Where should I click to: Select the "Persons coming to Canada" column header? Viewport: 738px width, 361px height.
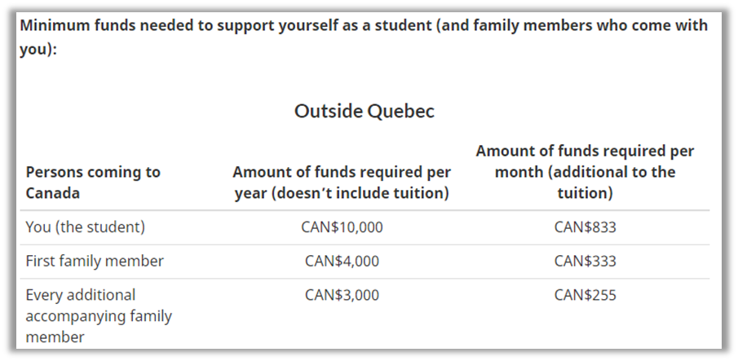[93, 183]
